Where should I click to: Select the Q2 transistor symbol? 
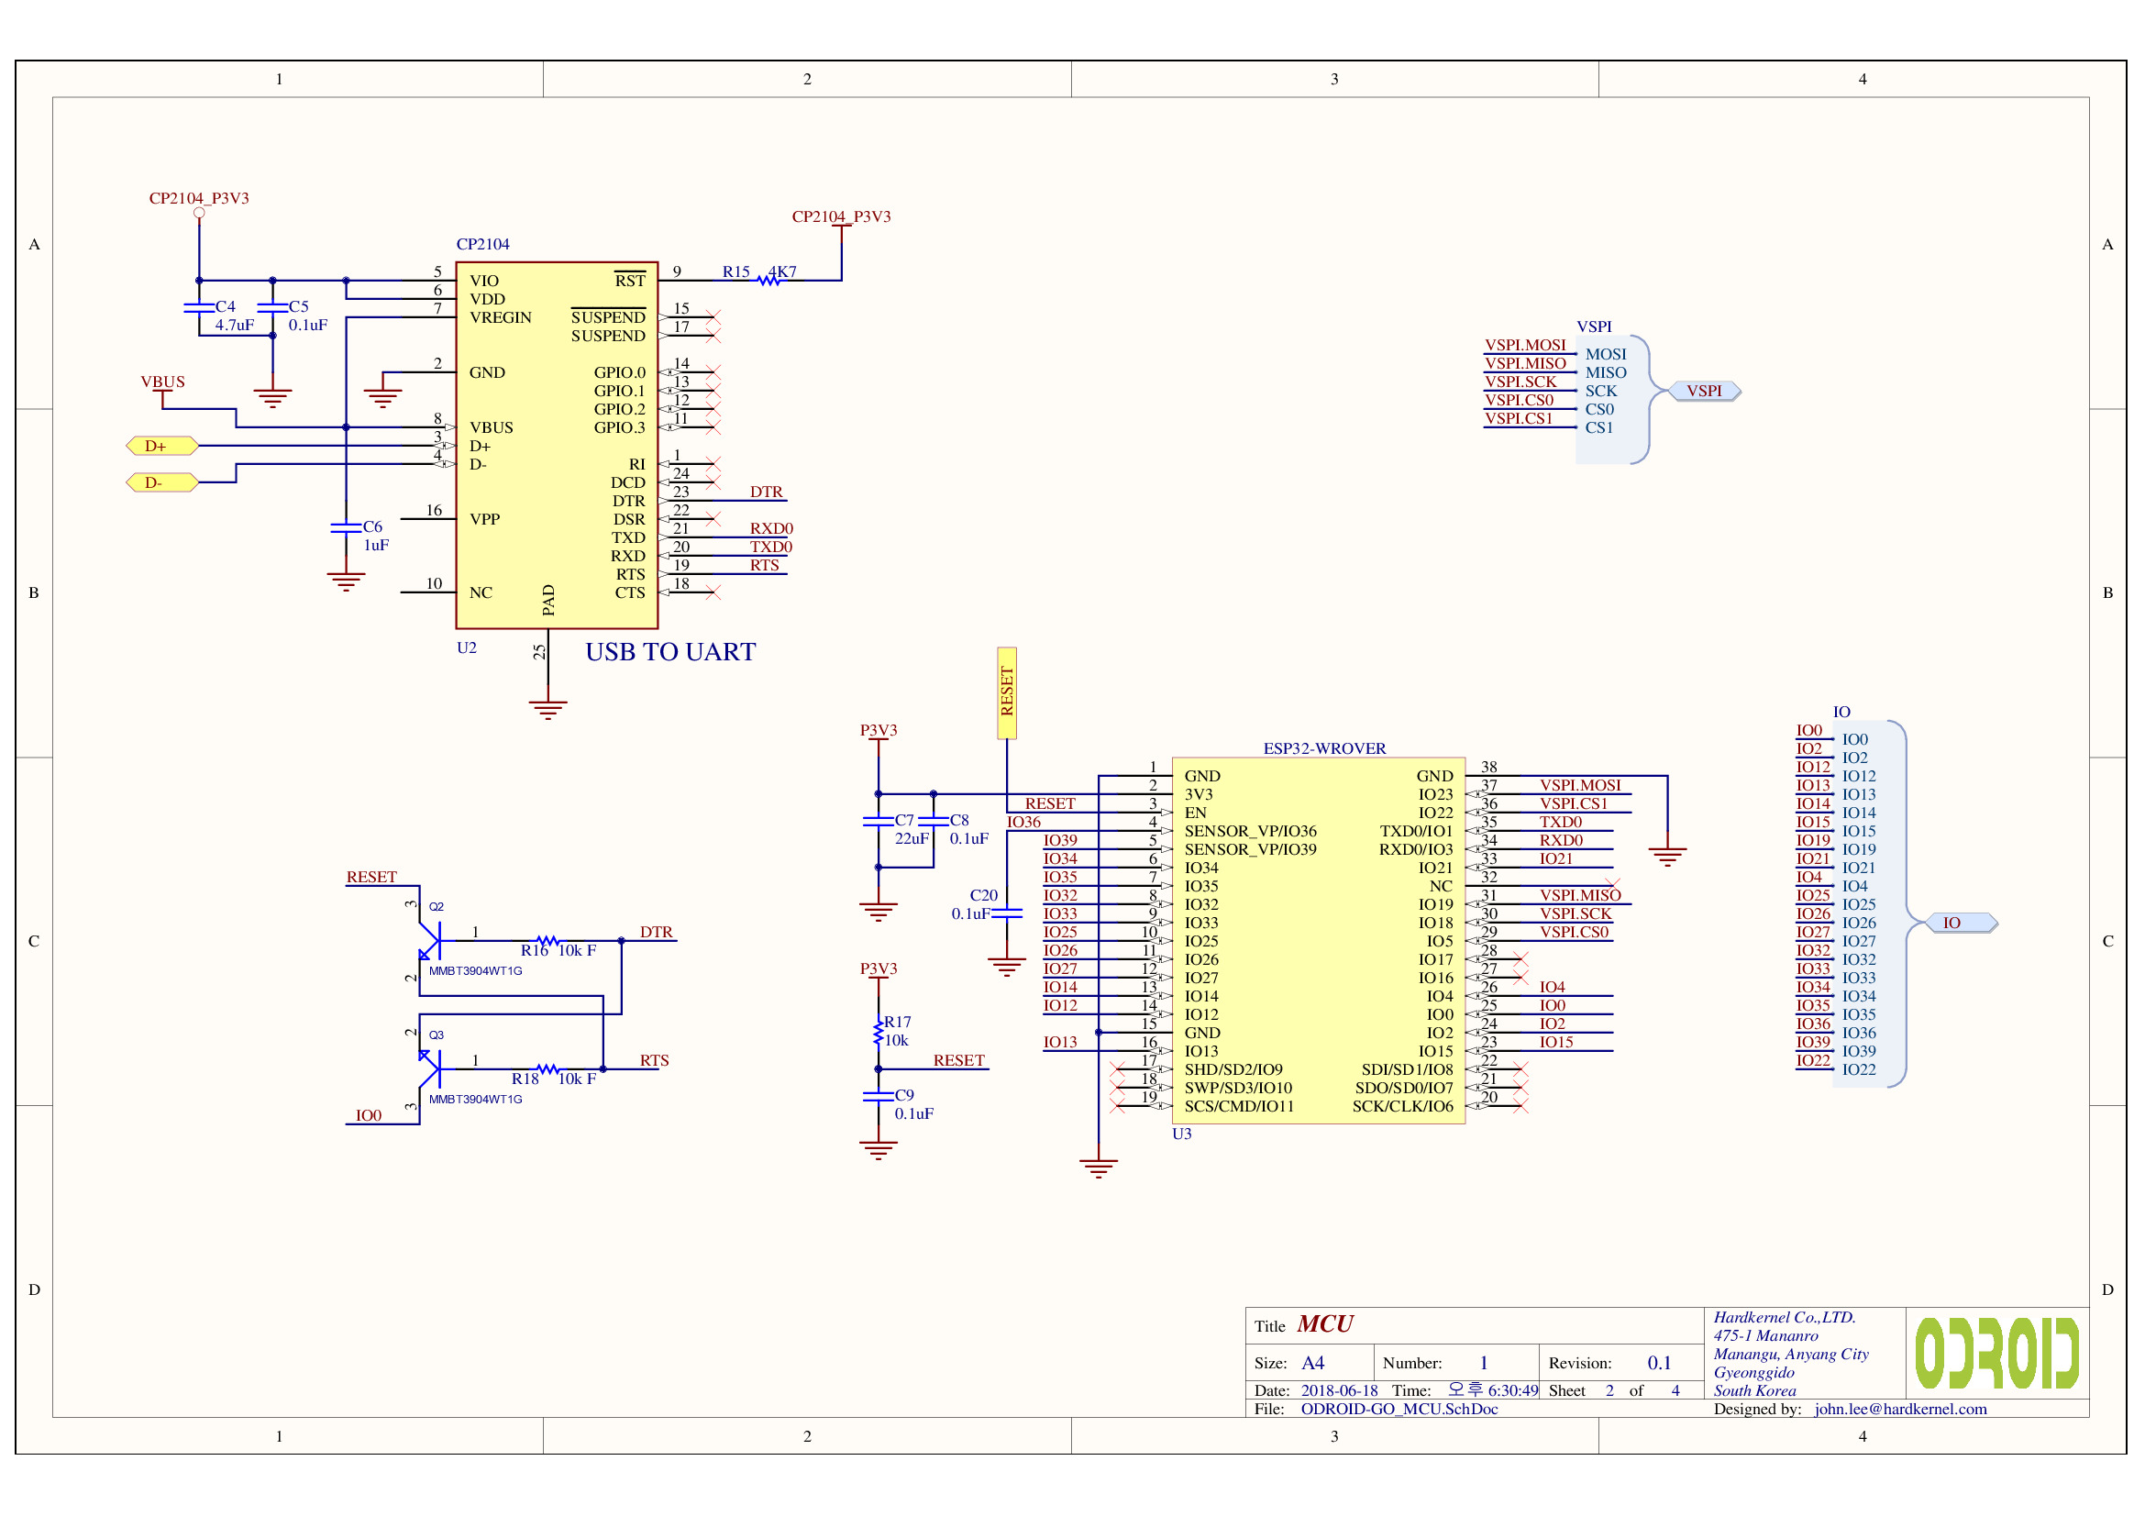pyautogui.click(x=430, y=941)
